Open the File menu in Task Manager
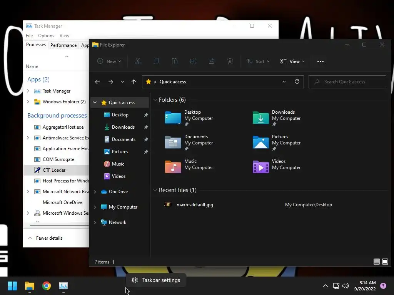394x295 pixels. (29, 36)
